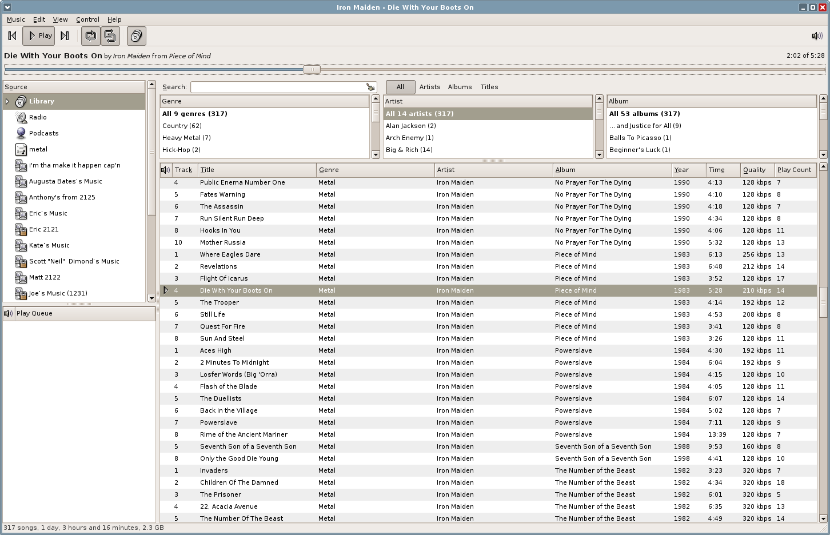
Task: Open the Control menu
Action: coord(87,19)
